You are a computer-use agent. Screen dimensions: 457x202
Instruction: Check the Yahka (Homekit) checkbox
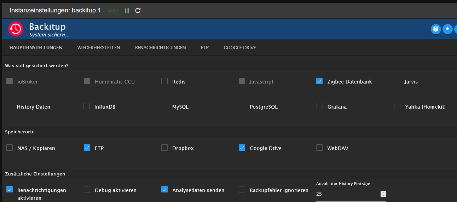pos(397,106)
